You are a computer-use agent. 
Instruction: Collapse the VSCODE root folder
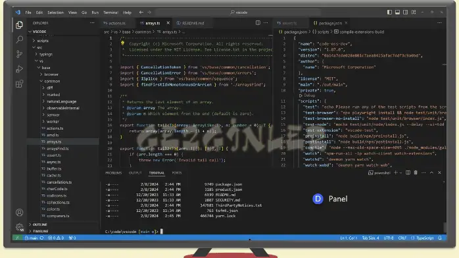click(x=63, y=32)
